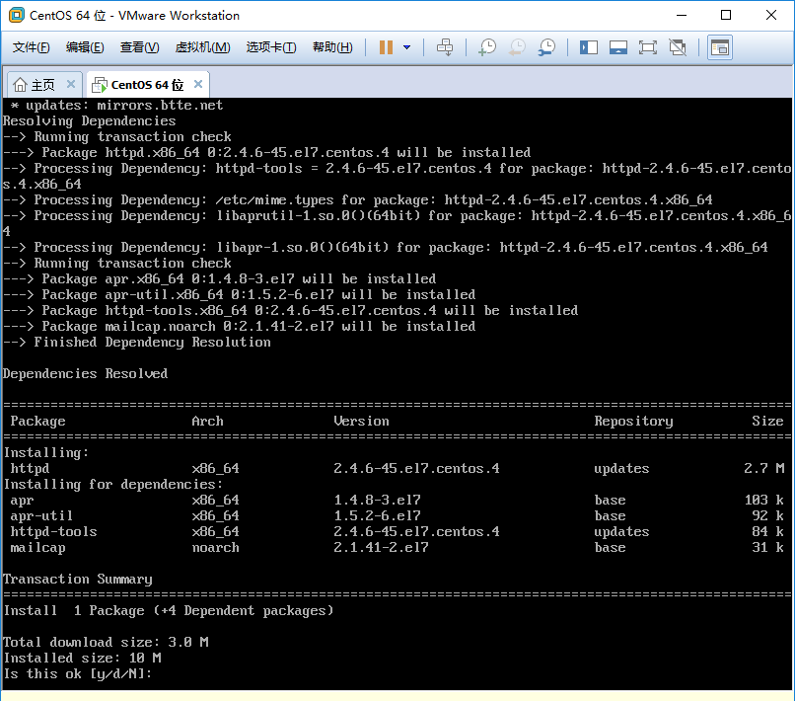
Task: Click the 'Installing for dependencies:' line
Action: click(113, 485)
